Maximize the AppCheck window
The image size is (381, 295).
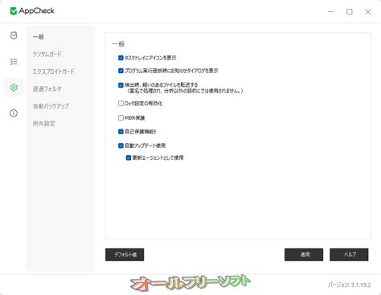tap(350, 11)
